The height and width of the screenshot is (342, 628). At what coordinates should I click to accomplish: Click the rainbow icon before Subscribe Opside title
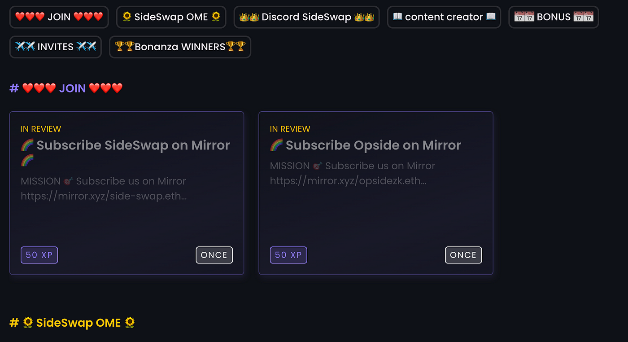click(x=276, y=145)
